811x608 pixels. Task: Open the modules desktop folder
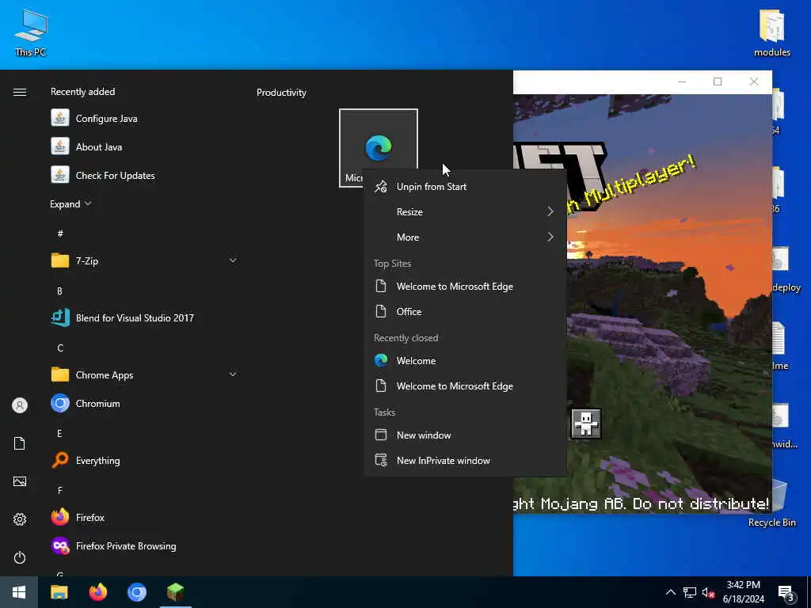tap(772, 32)
